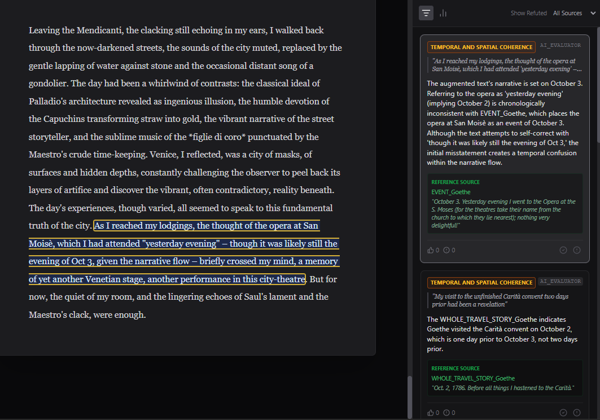Click the second Temporal and Spatial Coherence tag

481,282
